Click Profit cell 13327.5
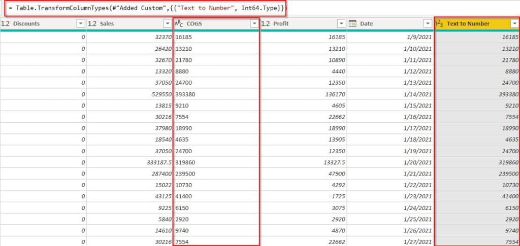520x246 pixels. pos(304,163)
